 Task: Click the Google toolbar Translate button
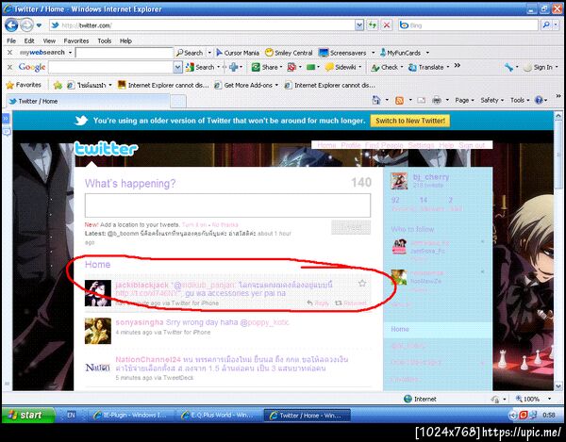tap(426, 67)
